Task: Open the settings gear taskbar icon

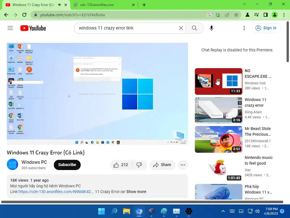Action: click(x=189, y=211)
